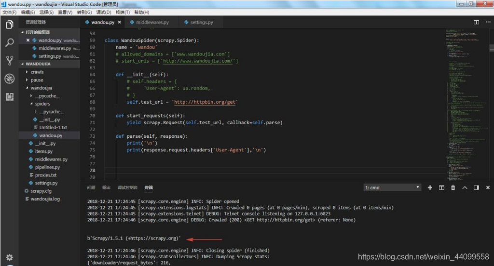Create a new terminal with plus icon
Image resolution: width=494 pixels, height=266 pixels.
[430, 187]
